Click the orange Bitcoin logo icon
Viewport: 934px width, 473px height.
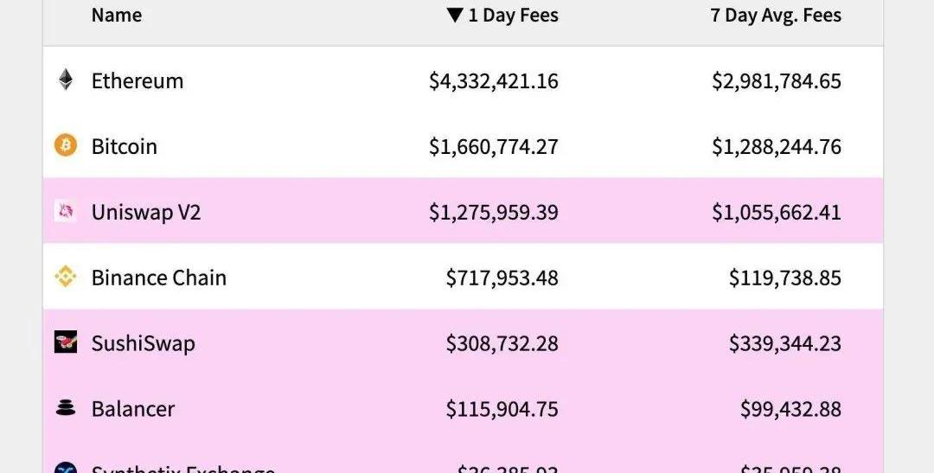click(66, 145)
